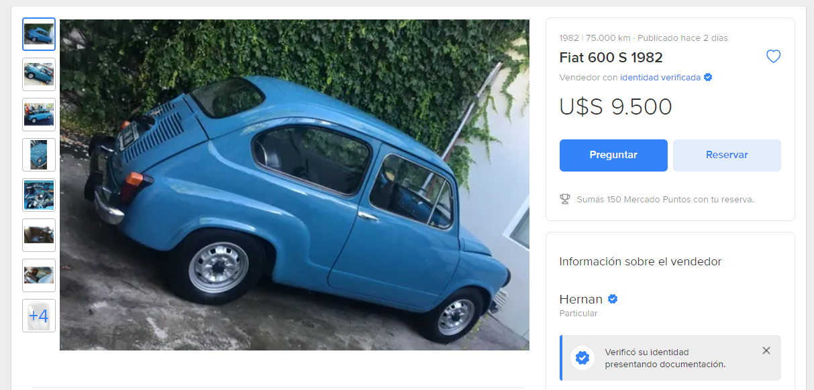Select the sixth interior thumbnail
Viewport: 814px width, 390px height.
tap(39, 235)
